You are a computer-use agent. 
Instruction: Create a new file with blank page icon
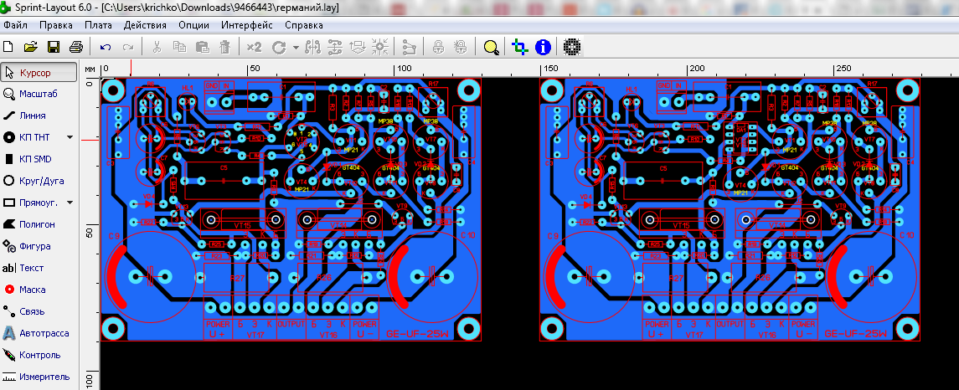coord(10,47)
